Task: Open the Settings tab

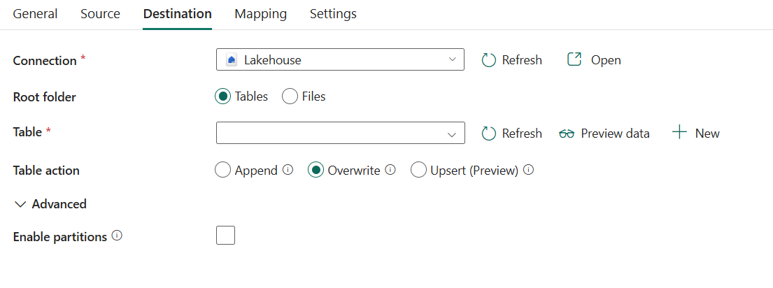Action: click(x=333, y=14)
